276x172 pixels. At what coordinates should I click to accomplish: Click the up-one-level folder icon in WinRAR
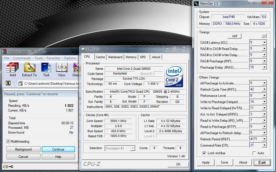[x=8, y=83]
